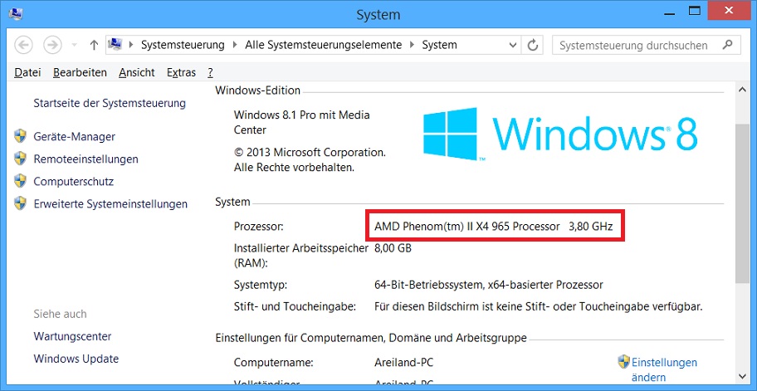Click the vertical scrollbar thumb
This screenshot has height=391, width=757.
(x=742, y=203)
